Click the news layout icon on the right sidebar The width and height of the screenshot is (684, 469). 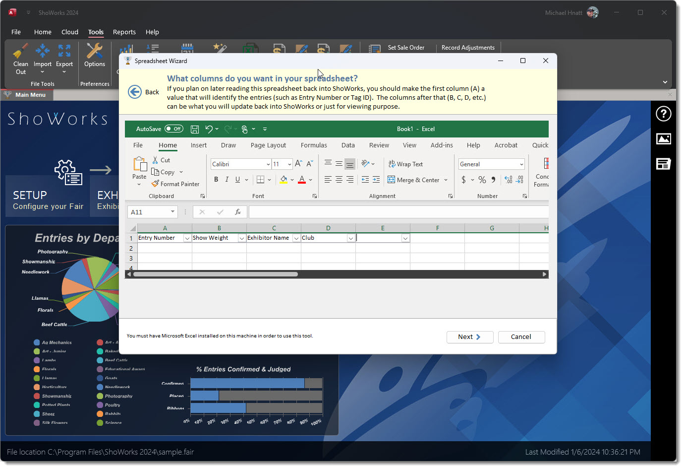coord(663,164)
